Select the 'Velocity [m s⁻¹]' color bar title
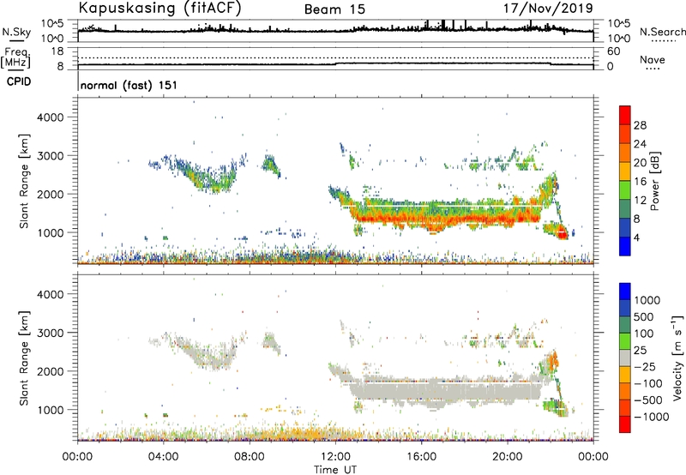Image resolution: width=686 pixels, height=475 pixels. coord(677,358)
